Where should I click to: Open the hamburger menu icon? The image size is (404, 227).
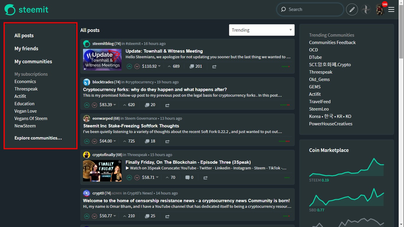pyautogui.click(x=391, y=9)
